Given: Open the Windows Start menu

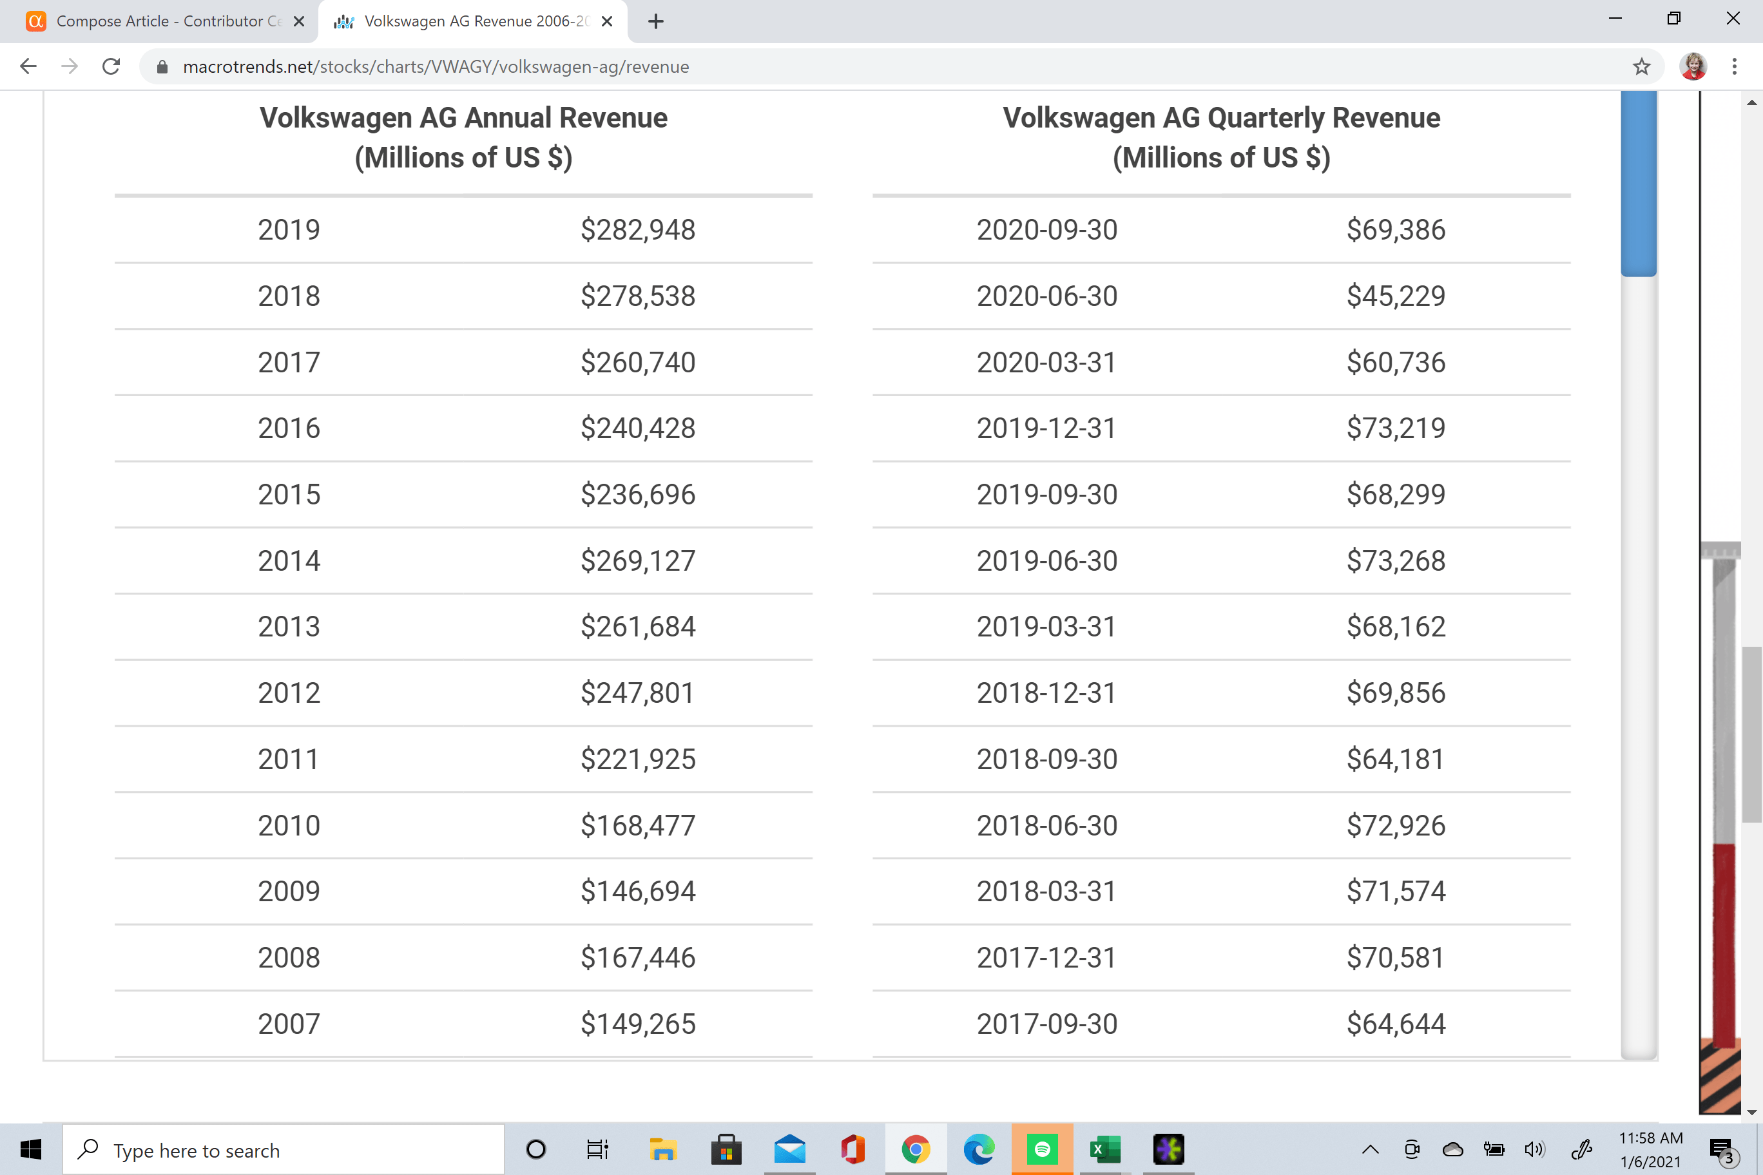Looking at the screenshot, I should pyautogui.click(x=30, y=1149).
